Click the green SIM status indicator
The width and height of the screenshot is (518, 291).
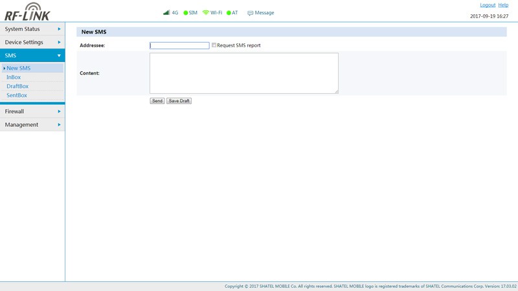click(186, 13)
